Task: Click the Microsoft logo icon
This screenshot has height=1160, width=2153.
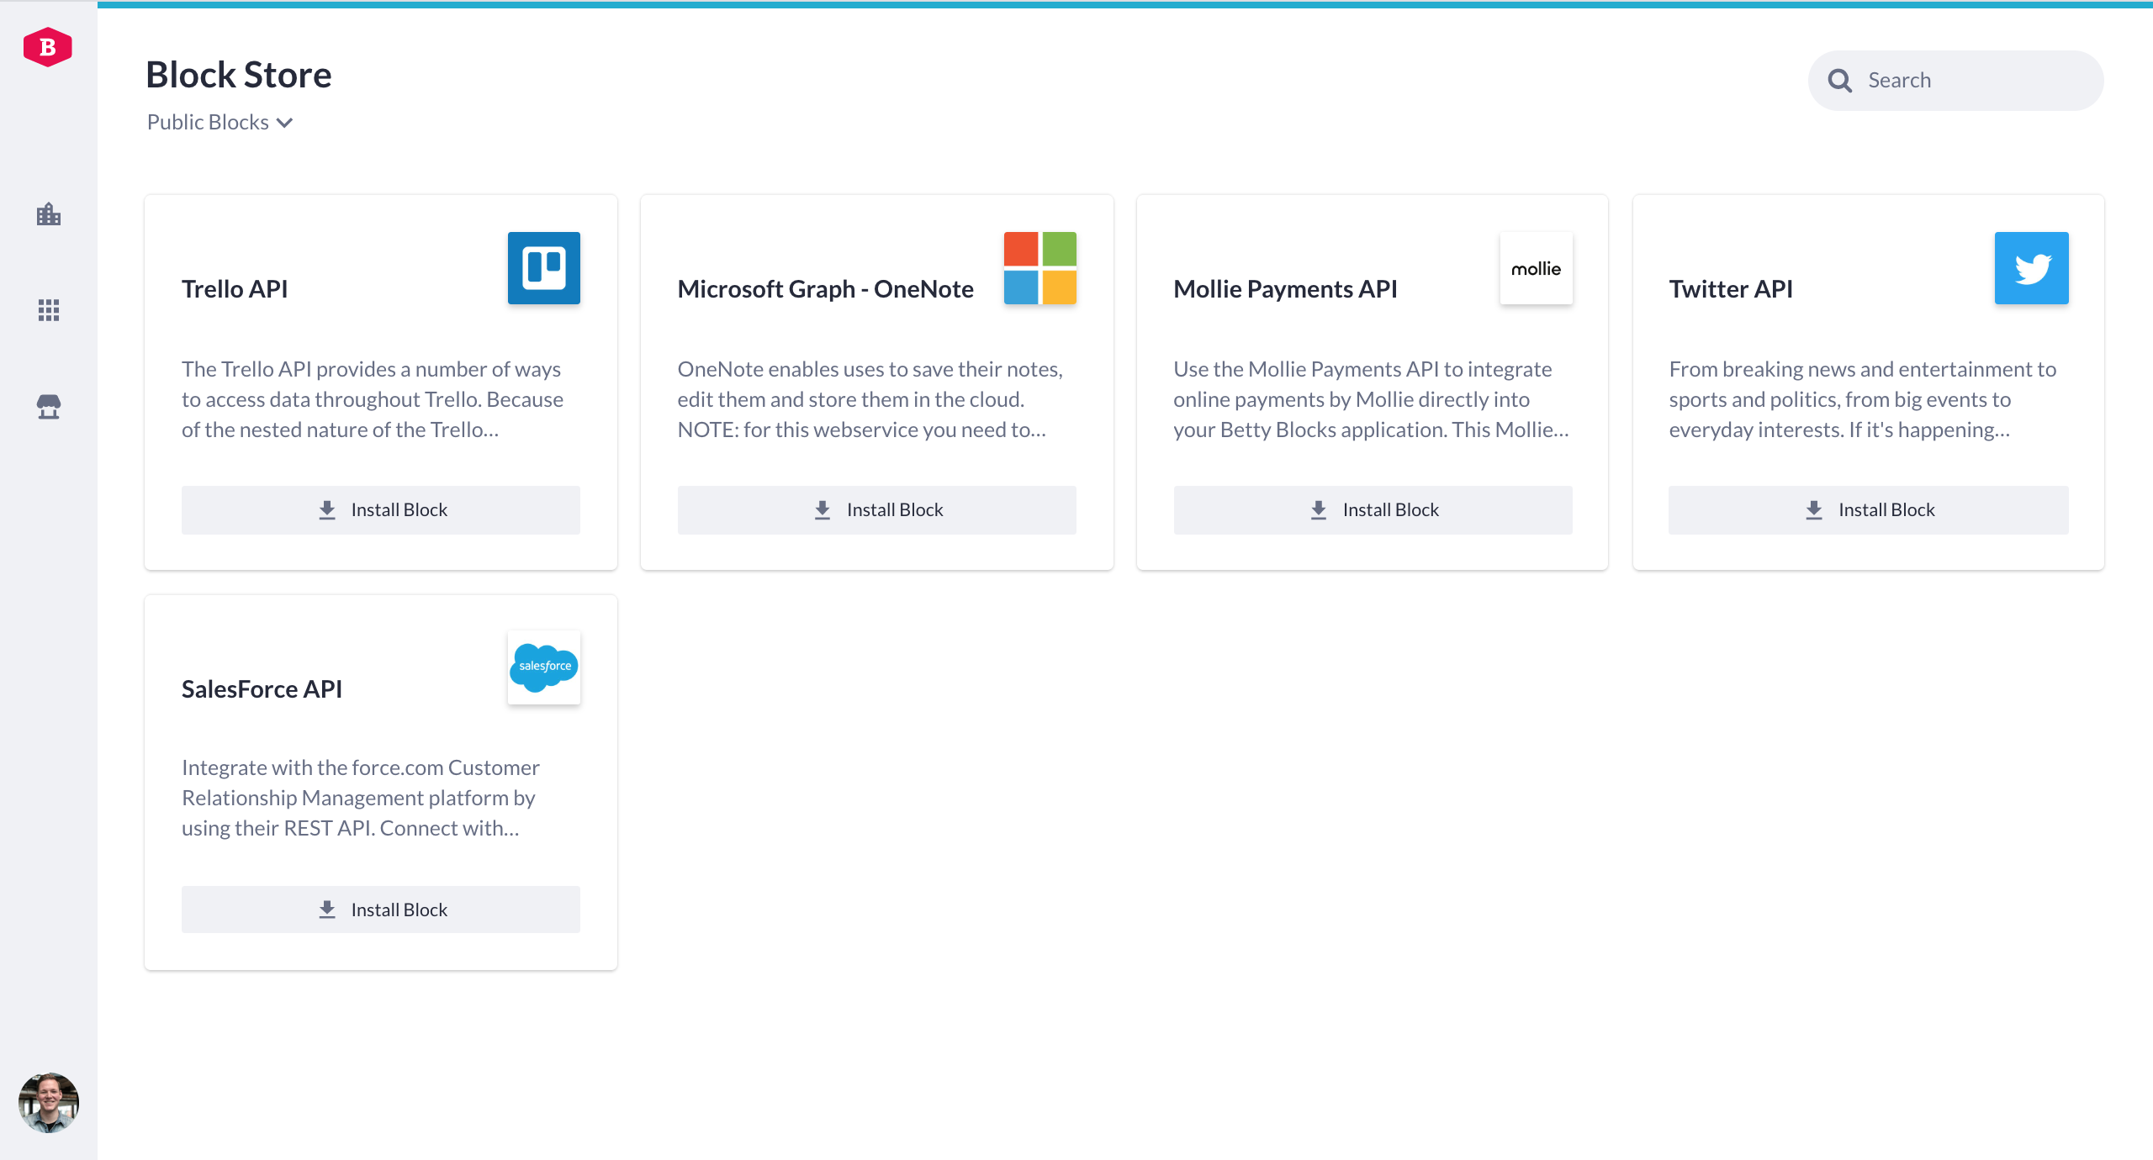Action: 1040,268
